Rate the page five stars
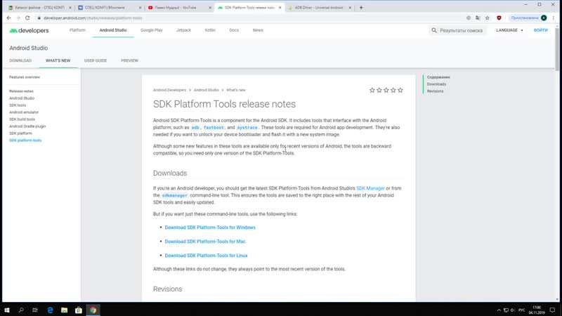This screenshot has height=316, width=562. pyautogui.click(x=400, y=90)
